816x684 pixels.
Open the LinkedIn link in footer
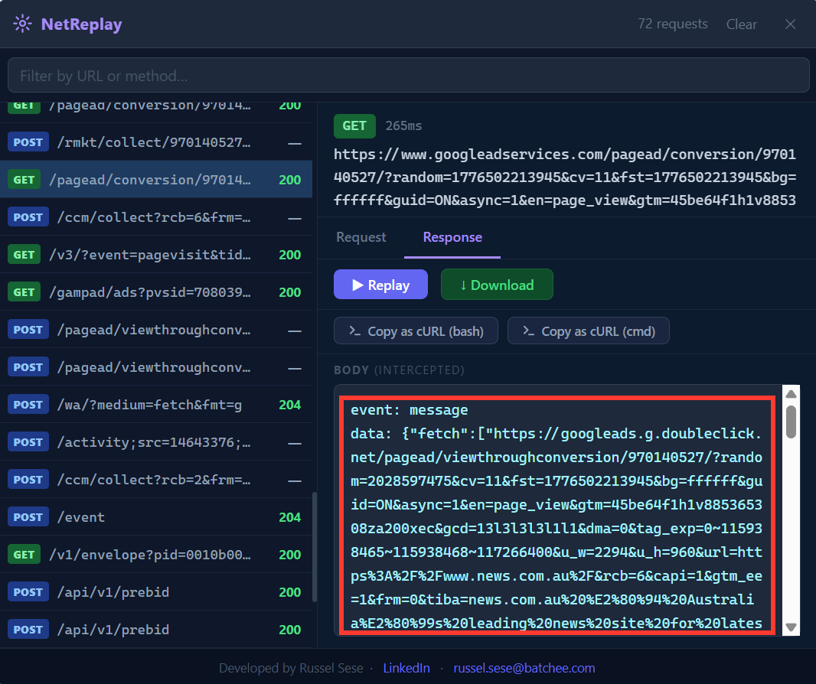point(406,668)
